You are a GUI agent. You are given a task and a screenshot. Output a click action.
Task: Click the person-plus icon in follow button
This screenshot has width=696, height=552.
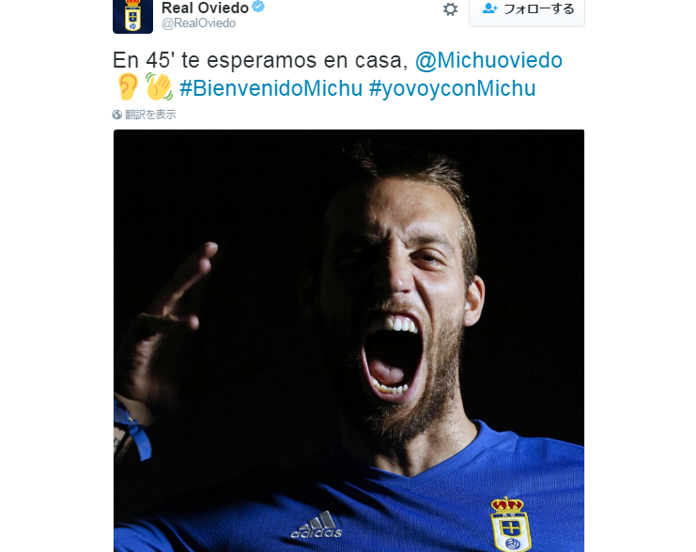click(490, 8)
